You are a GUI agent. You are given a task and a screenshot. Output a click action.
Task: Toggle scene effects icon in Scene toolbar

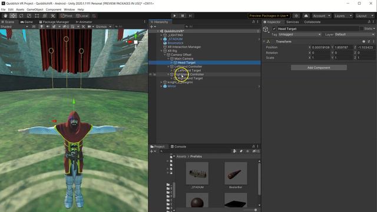click(x=54, y=26)
